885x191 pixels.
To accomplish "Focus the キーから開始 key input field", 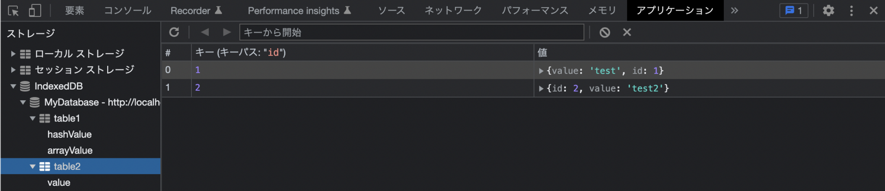I will tap(412, 32).
